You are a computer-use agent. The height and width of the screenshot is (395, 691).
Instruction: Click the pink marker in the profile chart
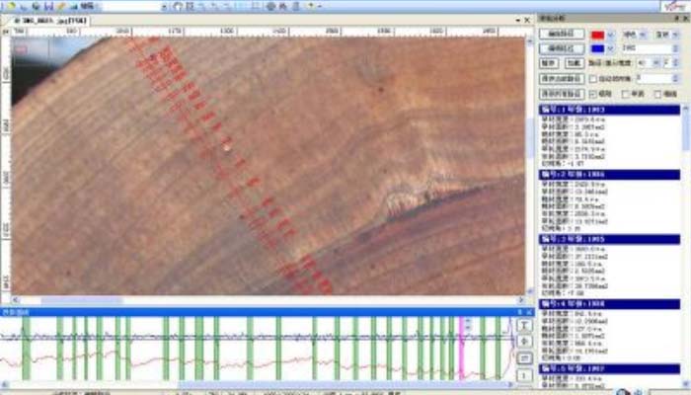tap(461, 346)
